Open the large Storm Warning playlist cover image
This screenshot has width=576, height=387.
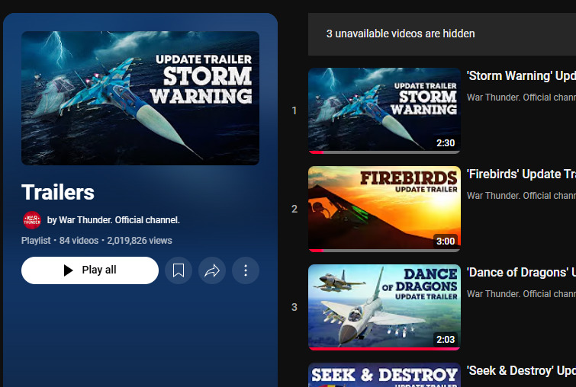point(140,98)
